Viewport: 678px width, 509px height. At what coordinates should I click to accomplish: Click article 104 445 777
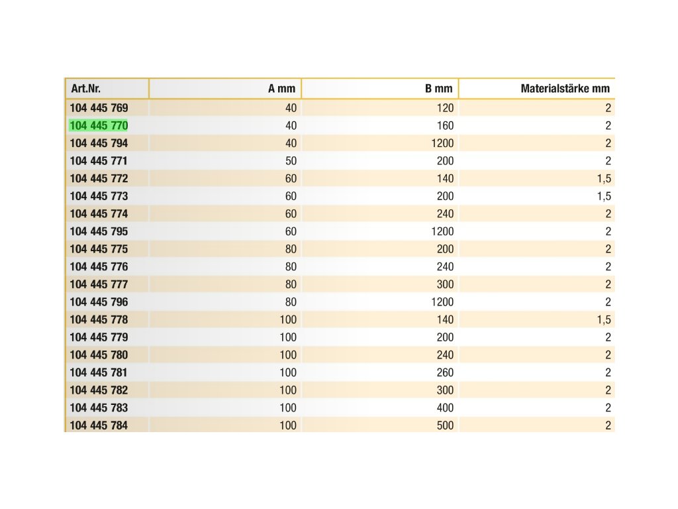pyautogui.click(x=99, y=284)
